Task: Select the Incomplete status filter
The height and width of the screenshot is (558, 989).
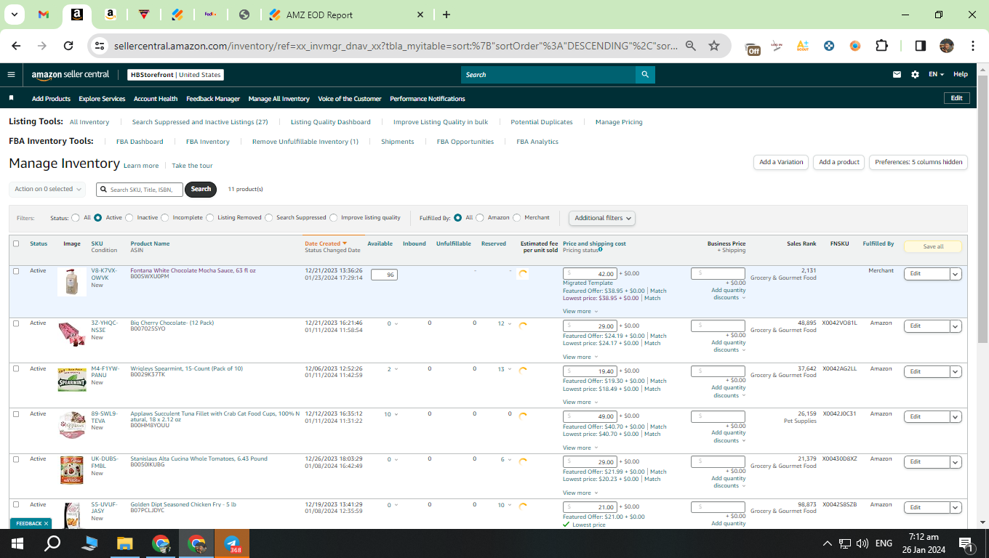Action: (x=165, y=217)
